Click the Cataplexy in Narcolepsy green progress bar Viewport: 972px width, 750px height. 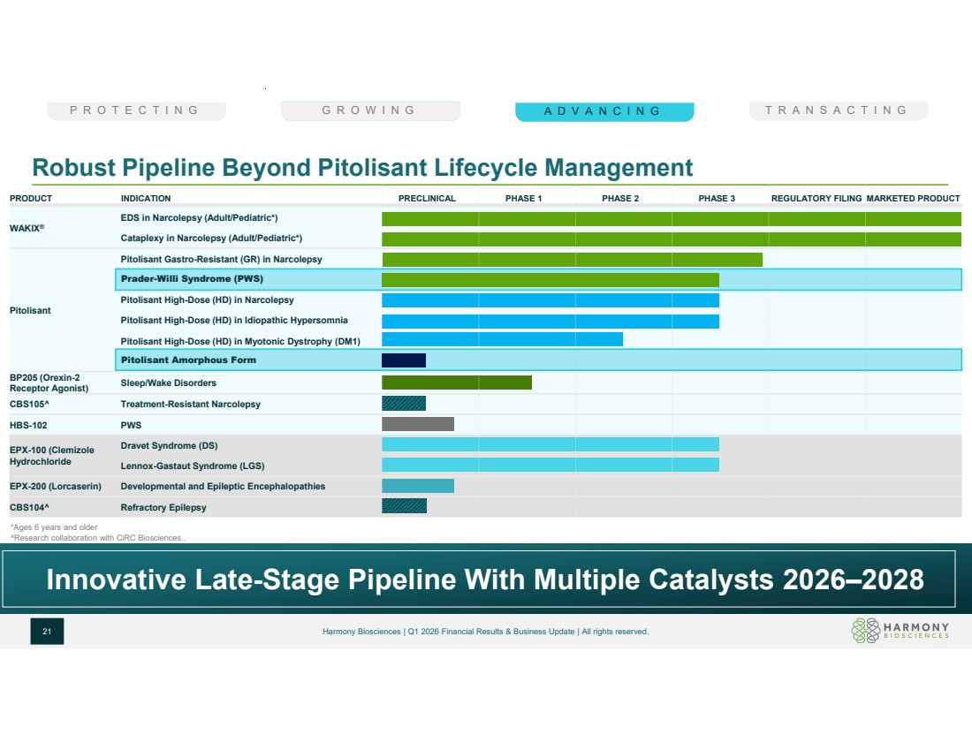[672, 239]
